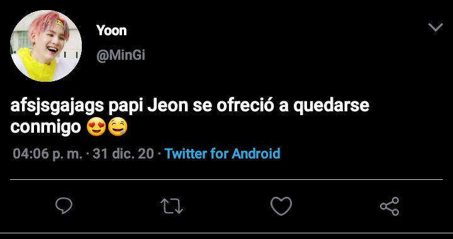453x239 pixels.
Task: Reply to the tweet via speech bubble icon
Action: (x=64, y=206)
